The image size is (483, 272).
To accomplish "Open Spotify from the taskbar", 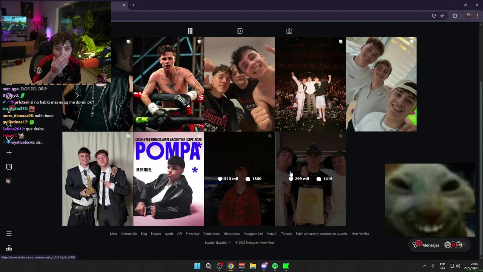I will (x=275, y=266).
